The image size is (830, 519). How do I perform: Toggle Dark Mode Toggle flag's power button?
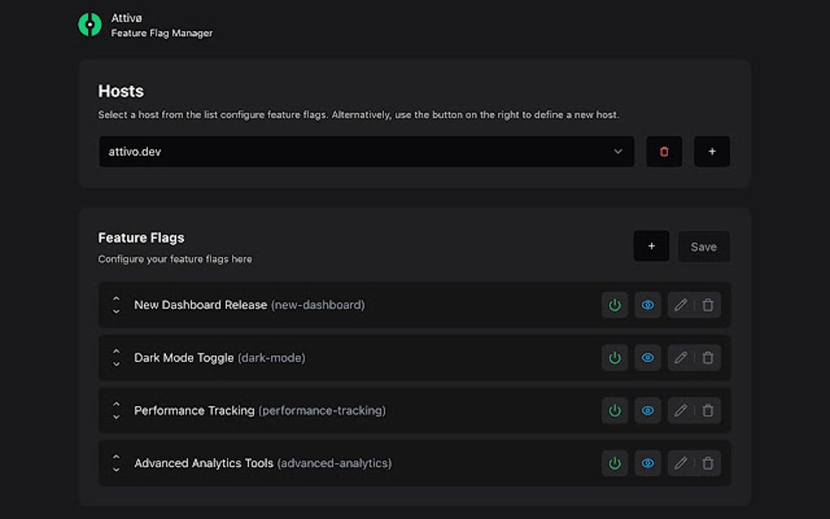(x=614, y=357)
